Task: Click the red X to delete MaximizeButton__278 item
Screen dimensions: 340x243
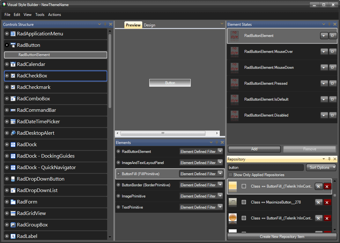Action: pyautogui.click(x=327, y=202)
